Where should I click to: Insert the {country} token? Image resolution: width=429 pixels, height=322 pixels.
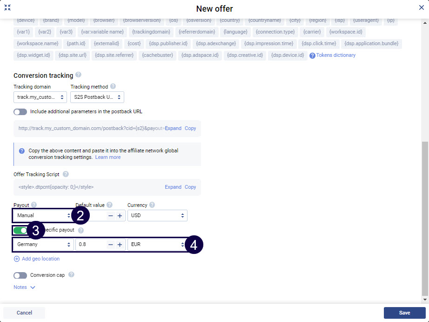(230, 21)
